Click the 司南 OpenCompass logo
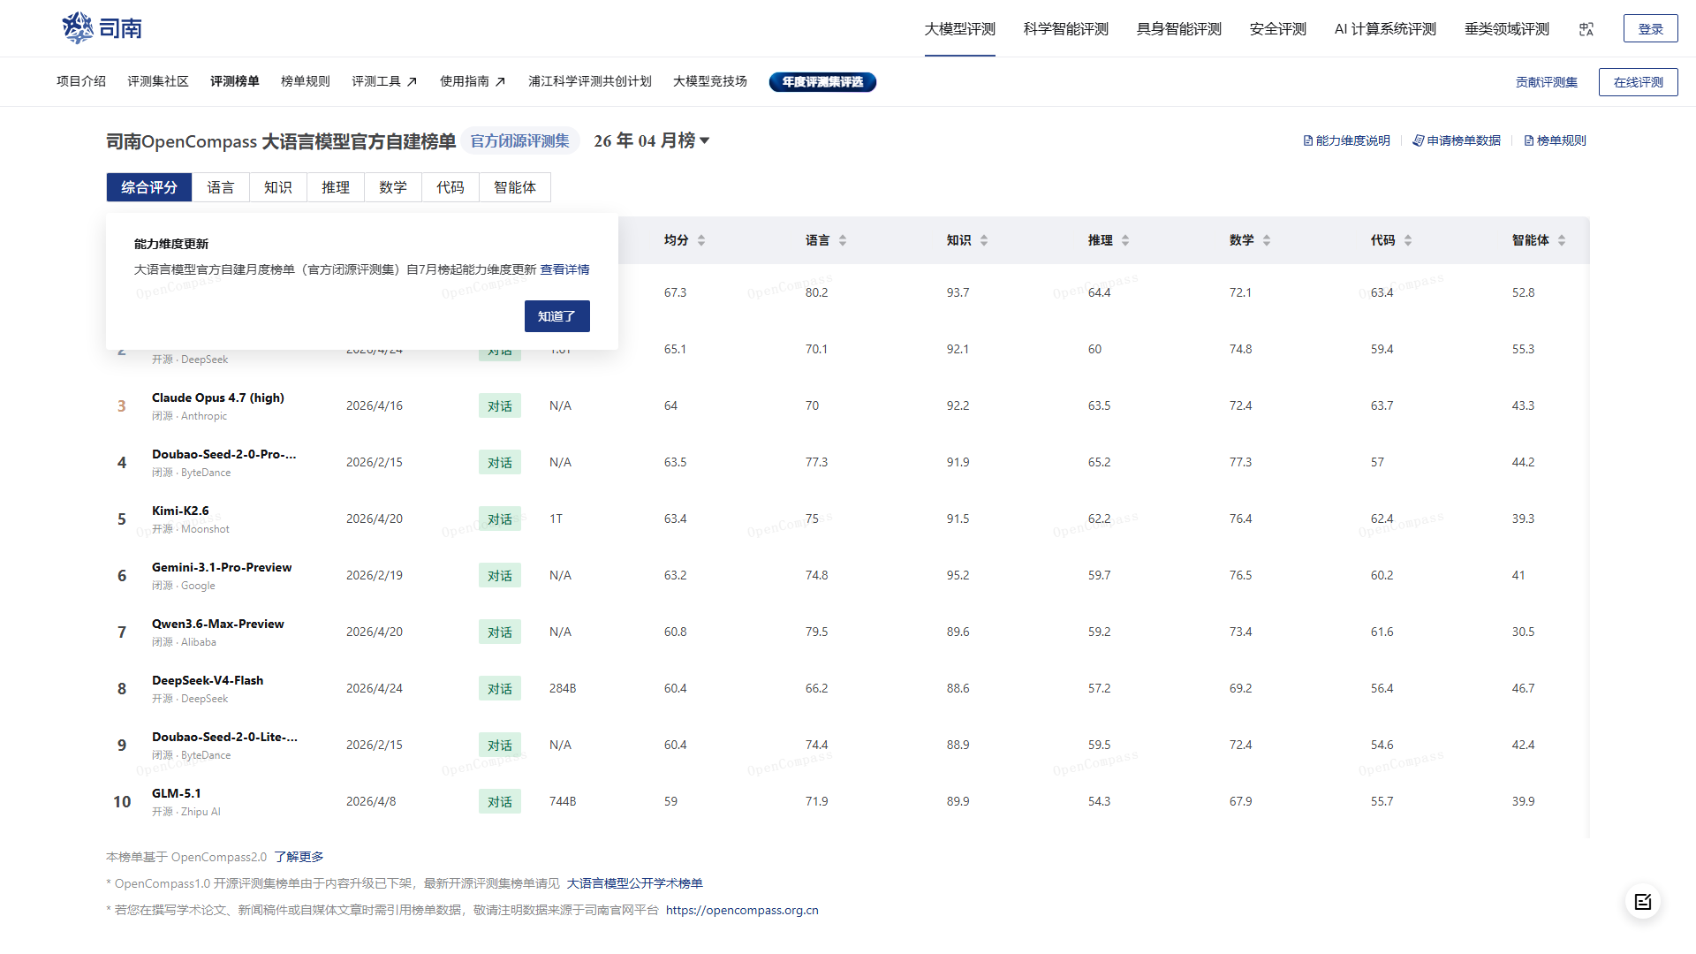 click(102, 28)
